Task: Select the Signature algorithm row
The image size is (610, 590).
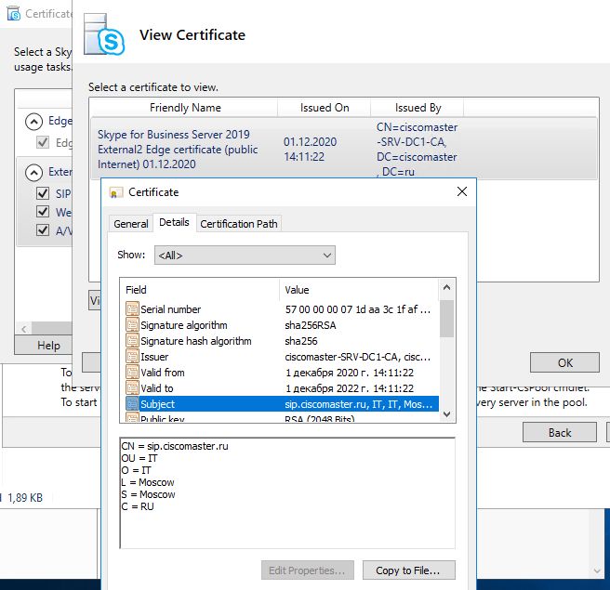Action: click(x=282, y=325)
